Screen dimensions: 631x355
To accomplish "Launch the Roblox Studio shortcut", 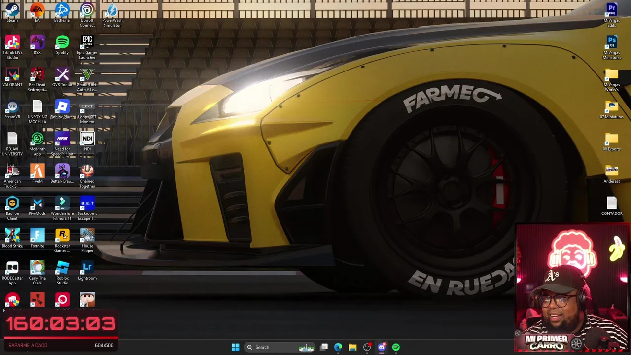I will [62, 273].
